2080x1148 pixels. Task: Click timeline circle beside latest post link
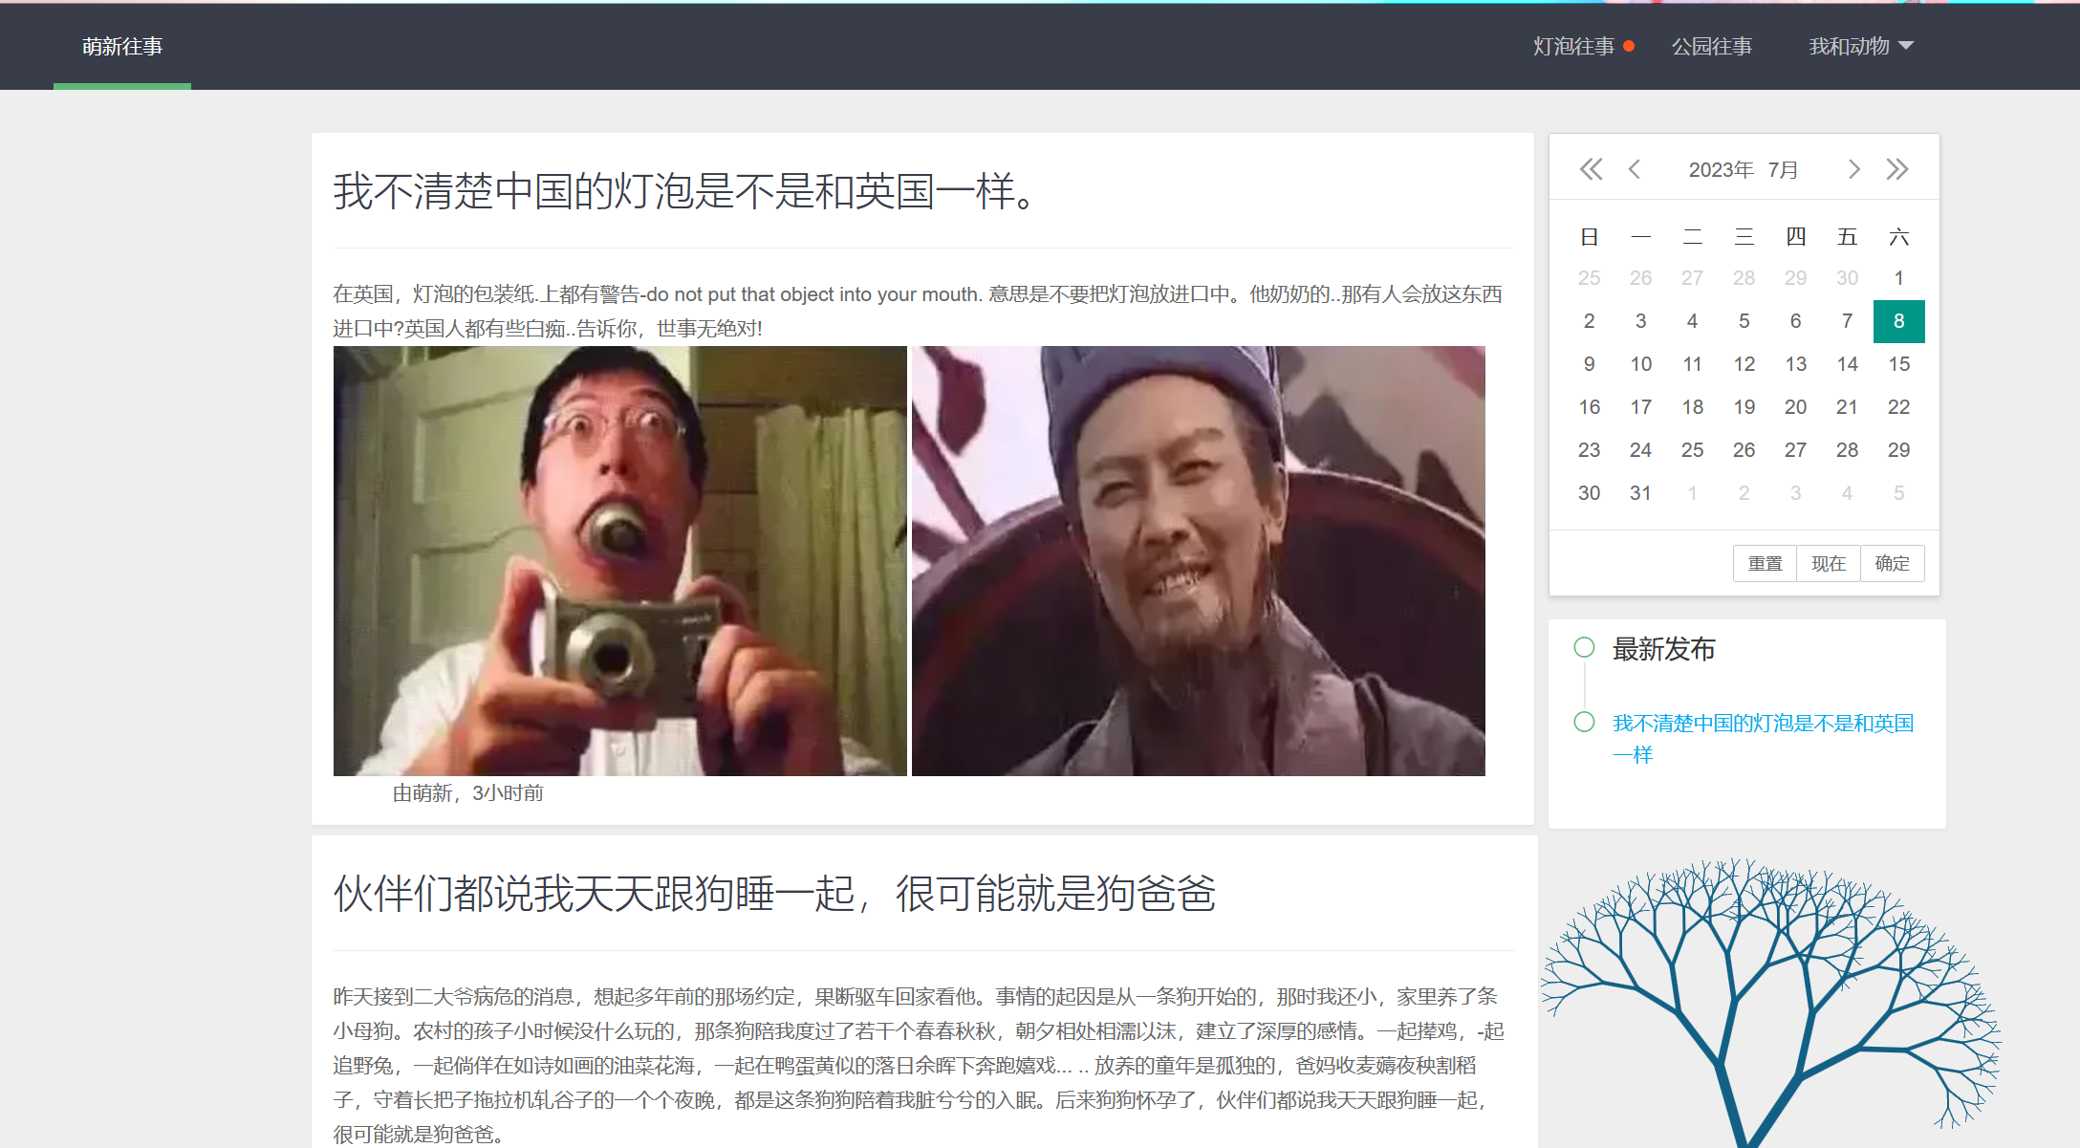[1584, 722]
